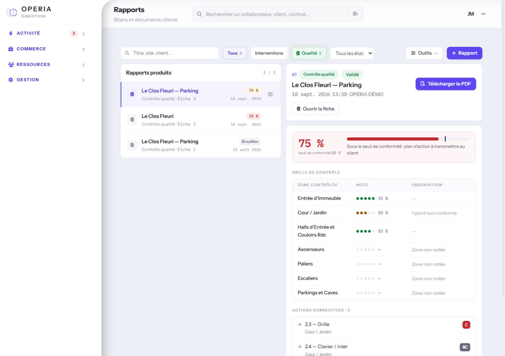Screen dimensions: 505x356
Task: Create a new report with + Rapport
Action: [x=464, y=53]
